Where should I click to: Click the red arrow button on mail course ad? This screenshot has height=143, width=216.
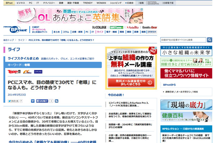[150, 82]
